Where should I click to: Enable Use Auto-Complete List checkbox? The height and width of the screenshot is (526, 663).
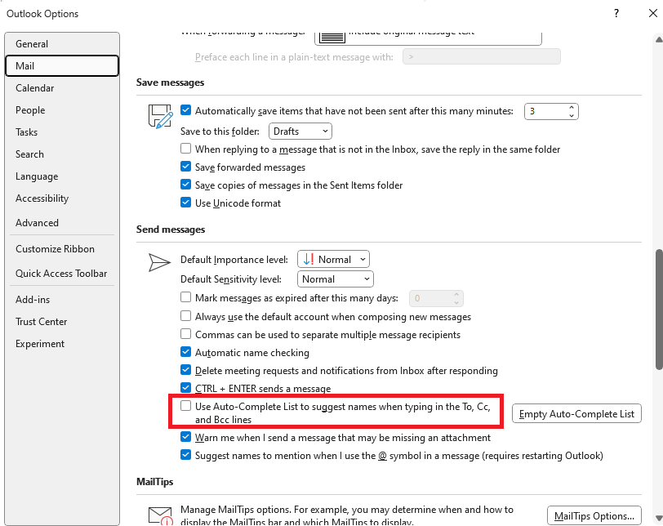185,406
